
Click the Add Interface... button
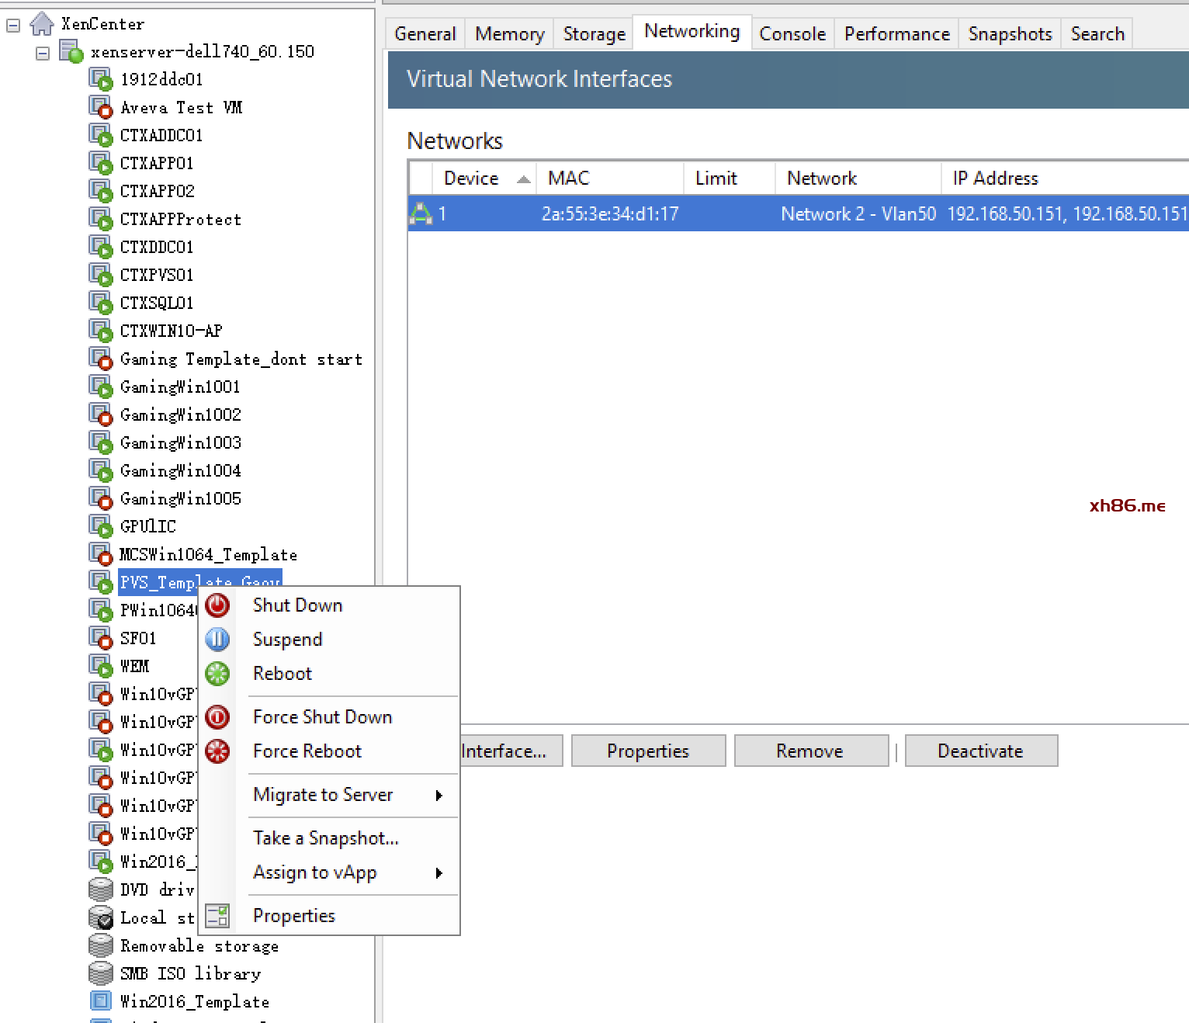click(511, 751)
